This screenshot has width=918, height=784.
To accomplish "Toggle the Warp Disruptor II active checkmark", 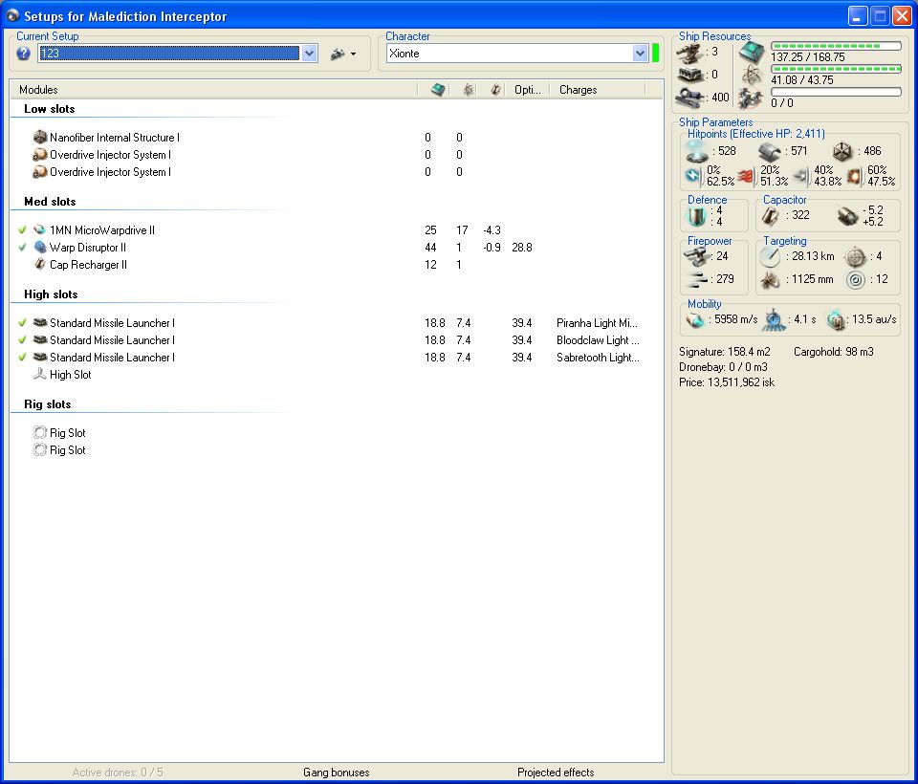I will tap(22, 248).
